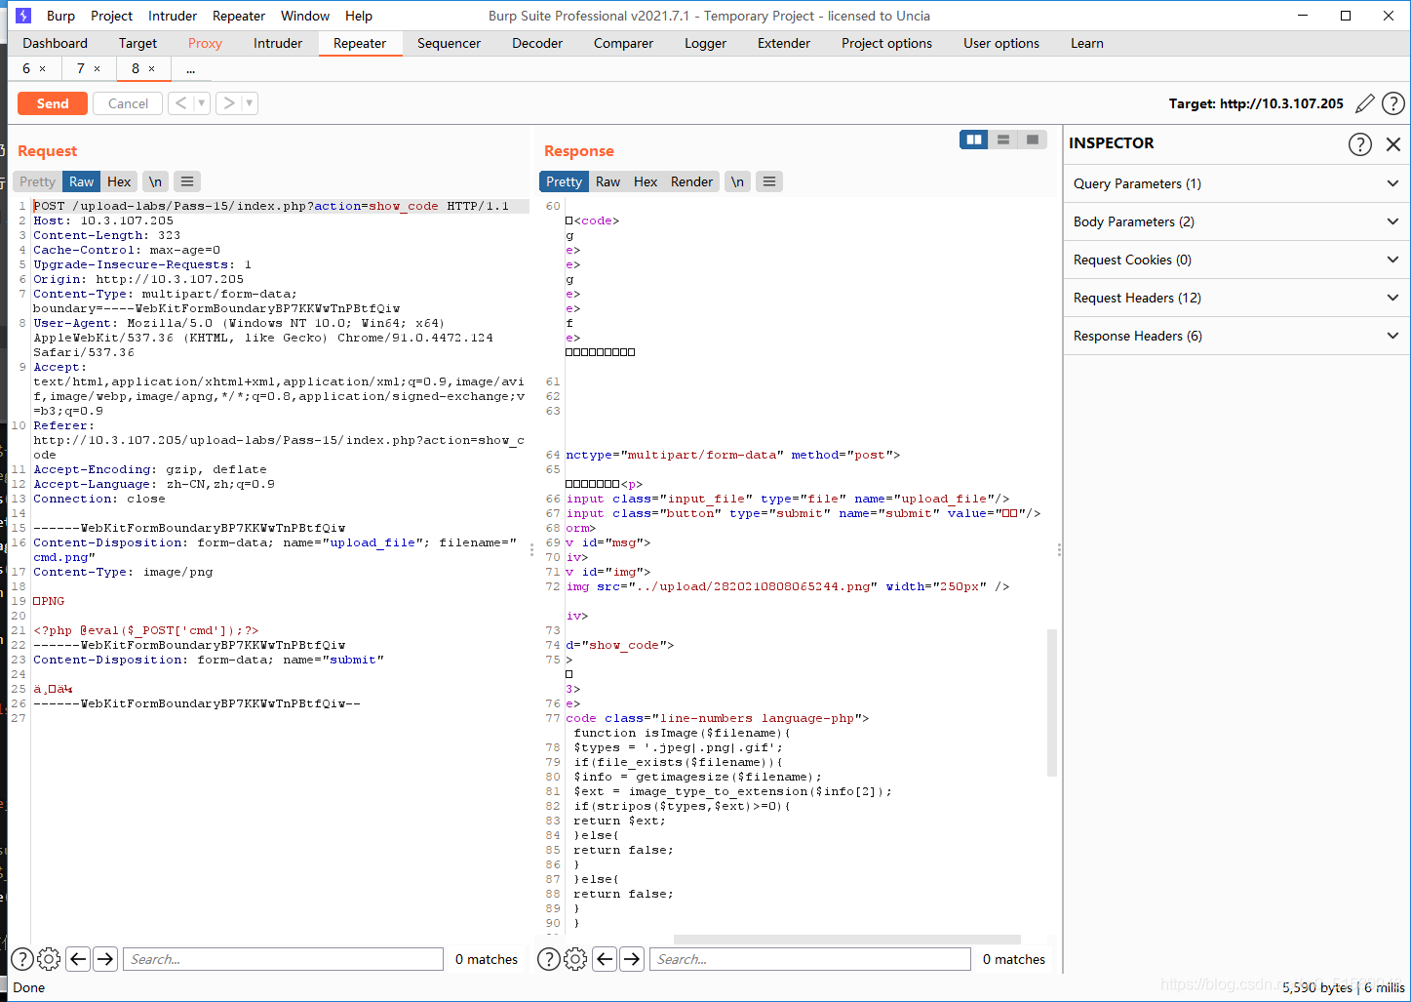This screenshot has height=1002, width=1411.
Task: Go back to previous request in history
Action: click(180, 103)
